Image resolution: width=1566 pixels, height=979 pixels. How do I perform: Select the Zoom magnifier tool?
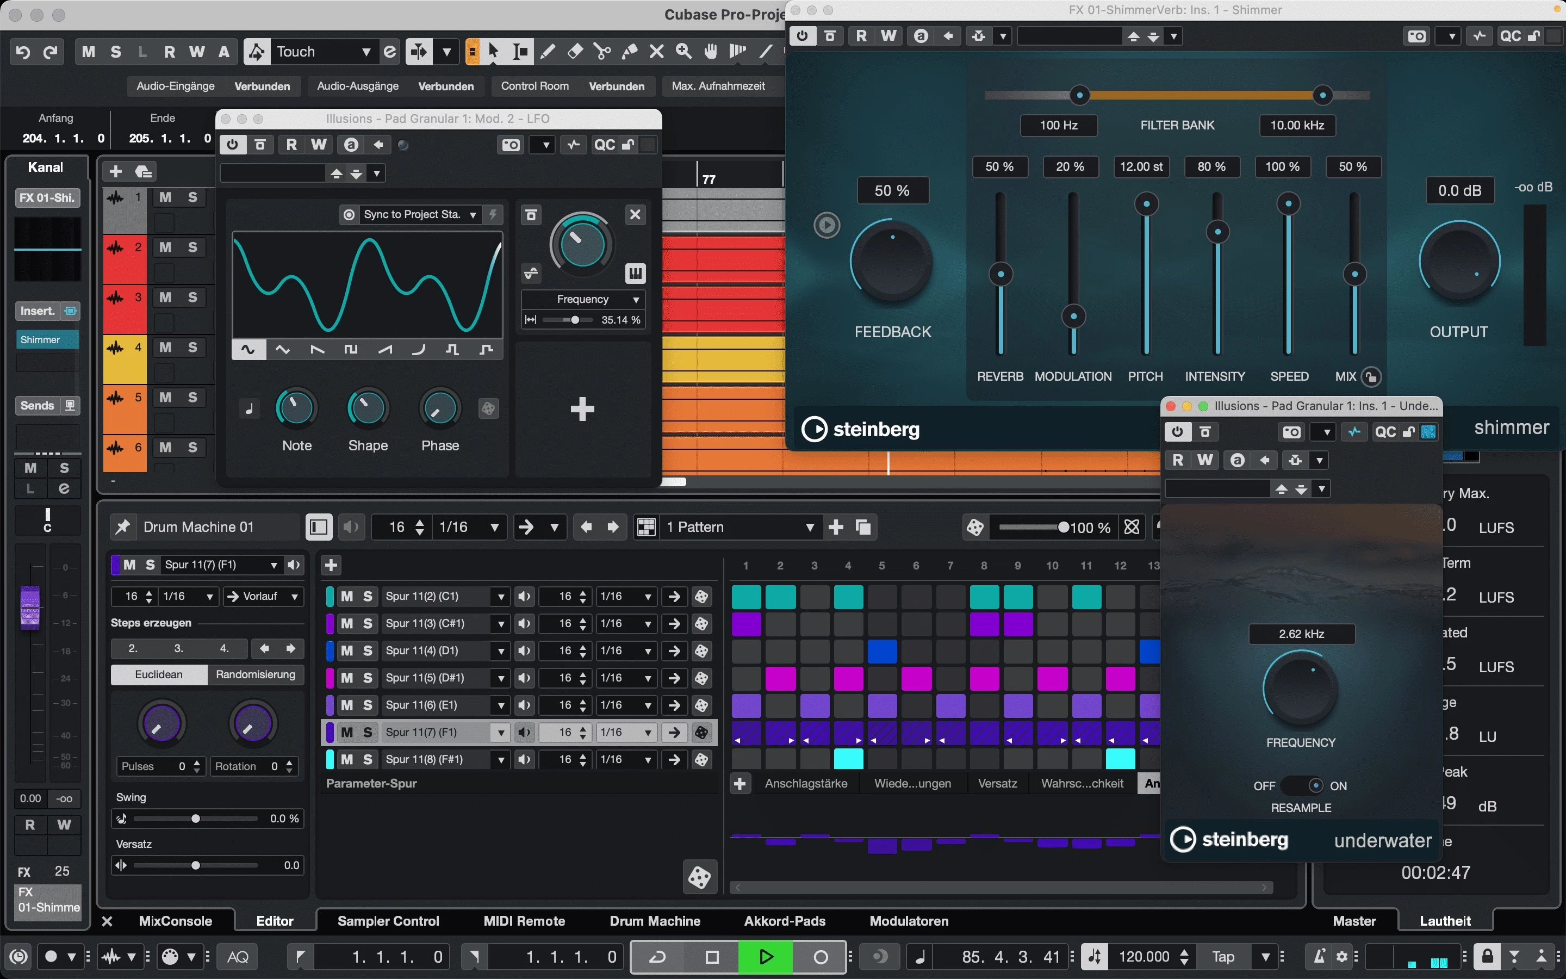[683, 52]
